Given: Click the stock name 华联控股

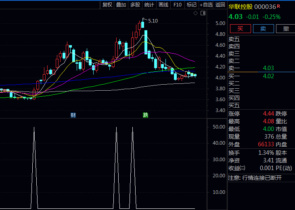Looking at the screenshot, I should click(x=241, y=7).
